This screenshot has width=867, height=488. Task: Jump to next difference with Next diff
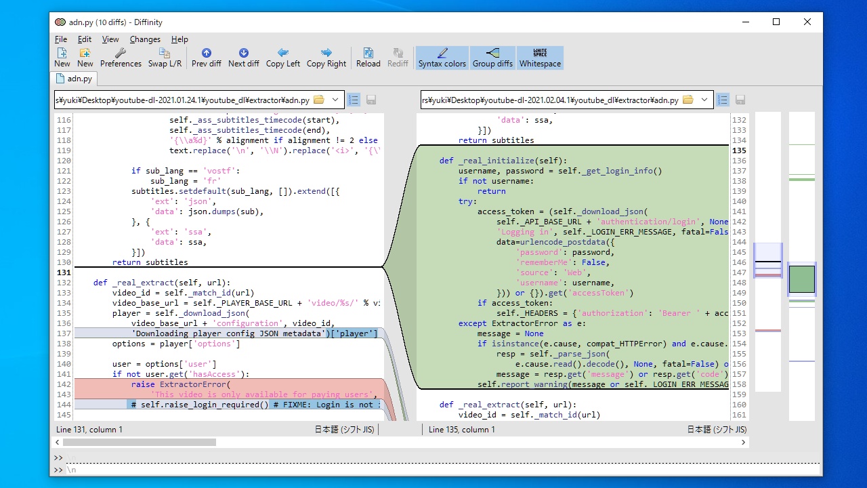(243, 58)
